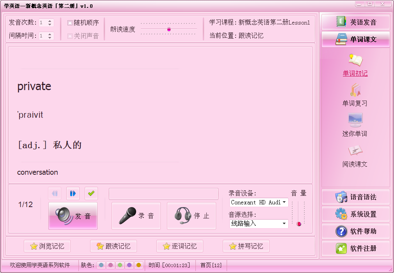Viewport: 394px width, 273px height.
Task: Click the next word 'conversation'
Action: [37, 172]
